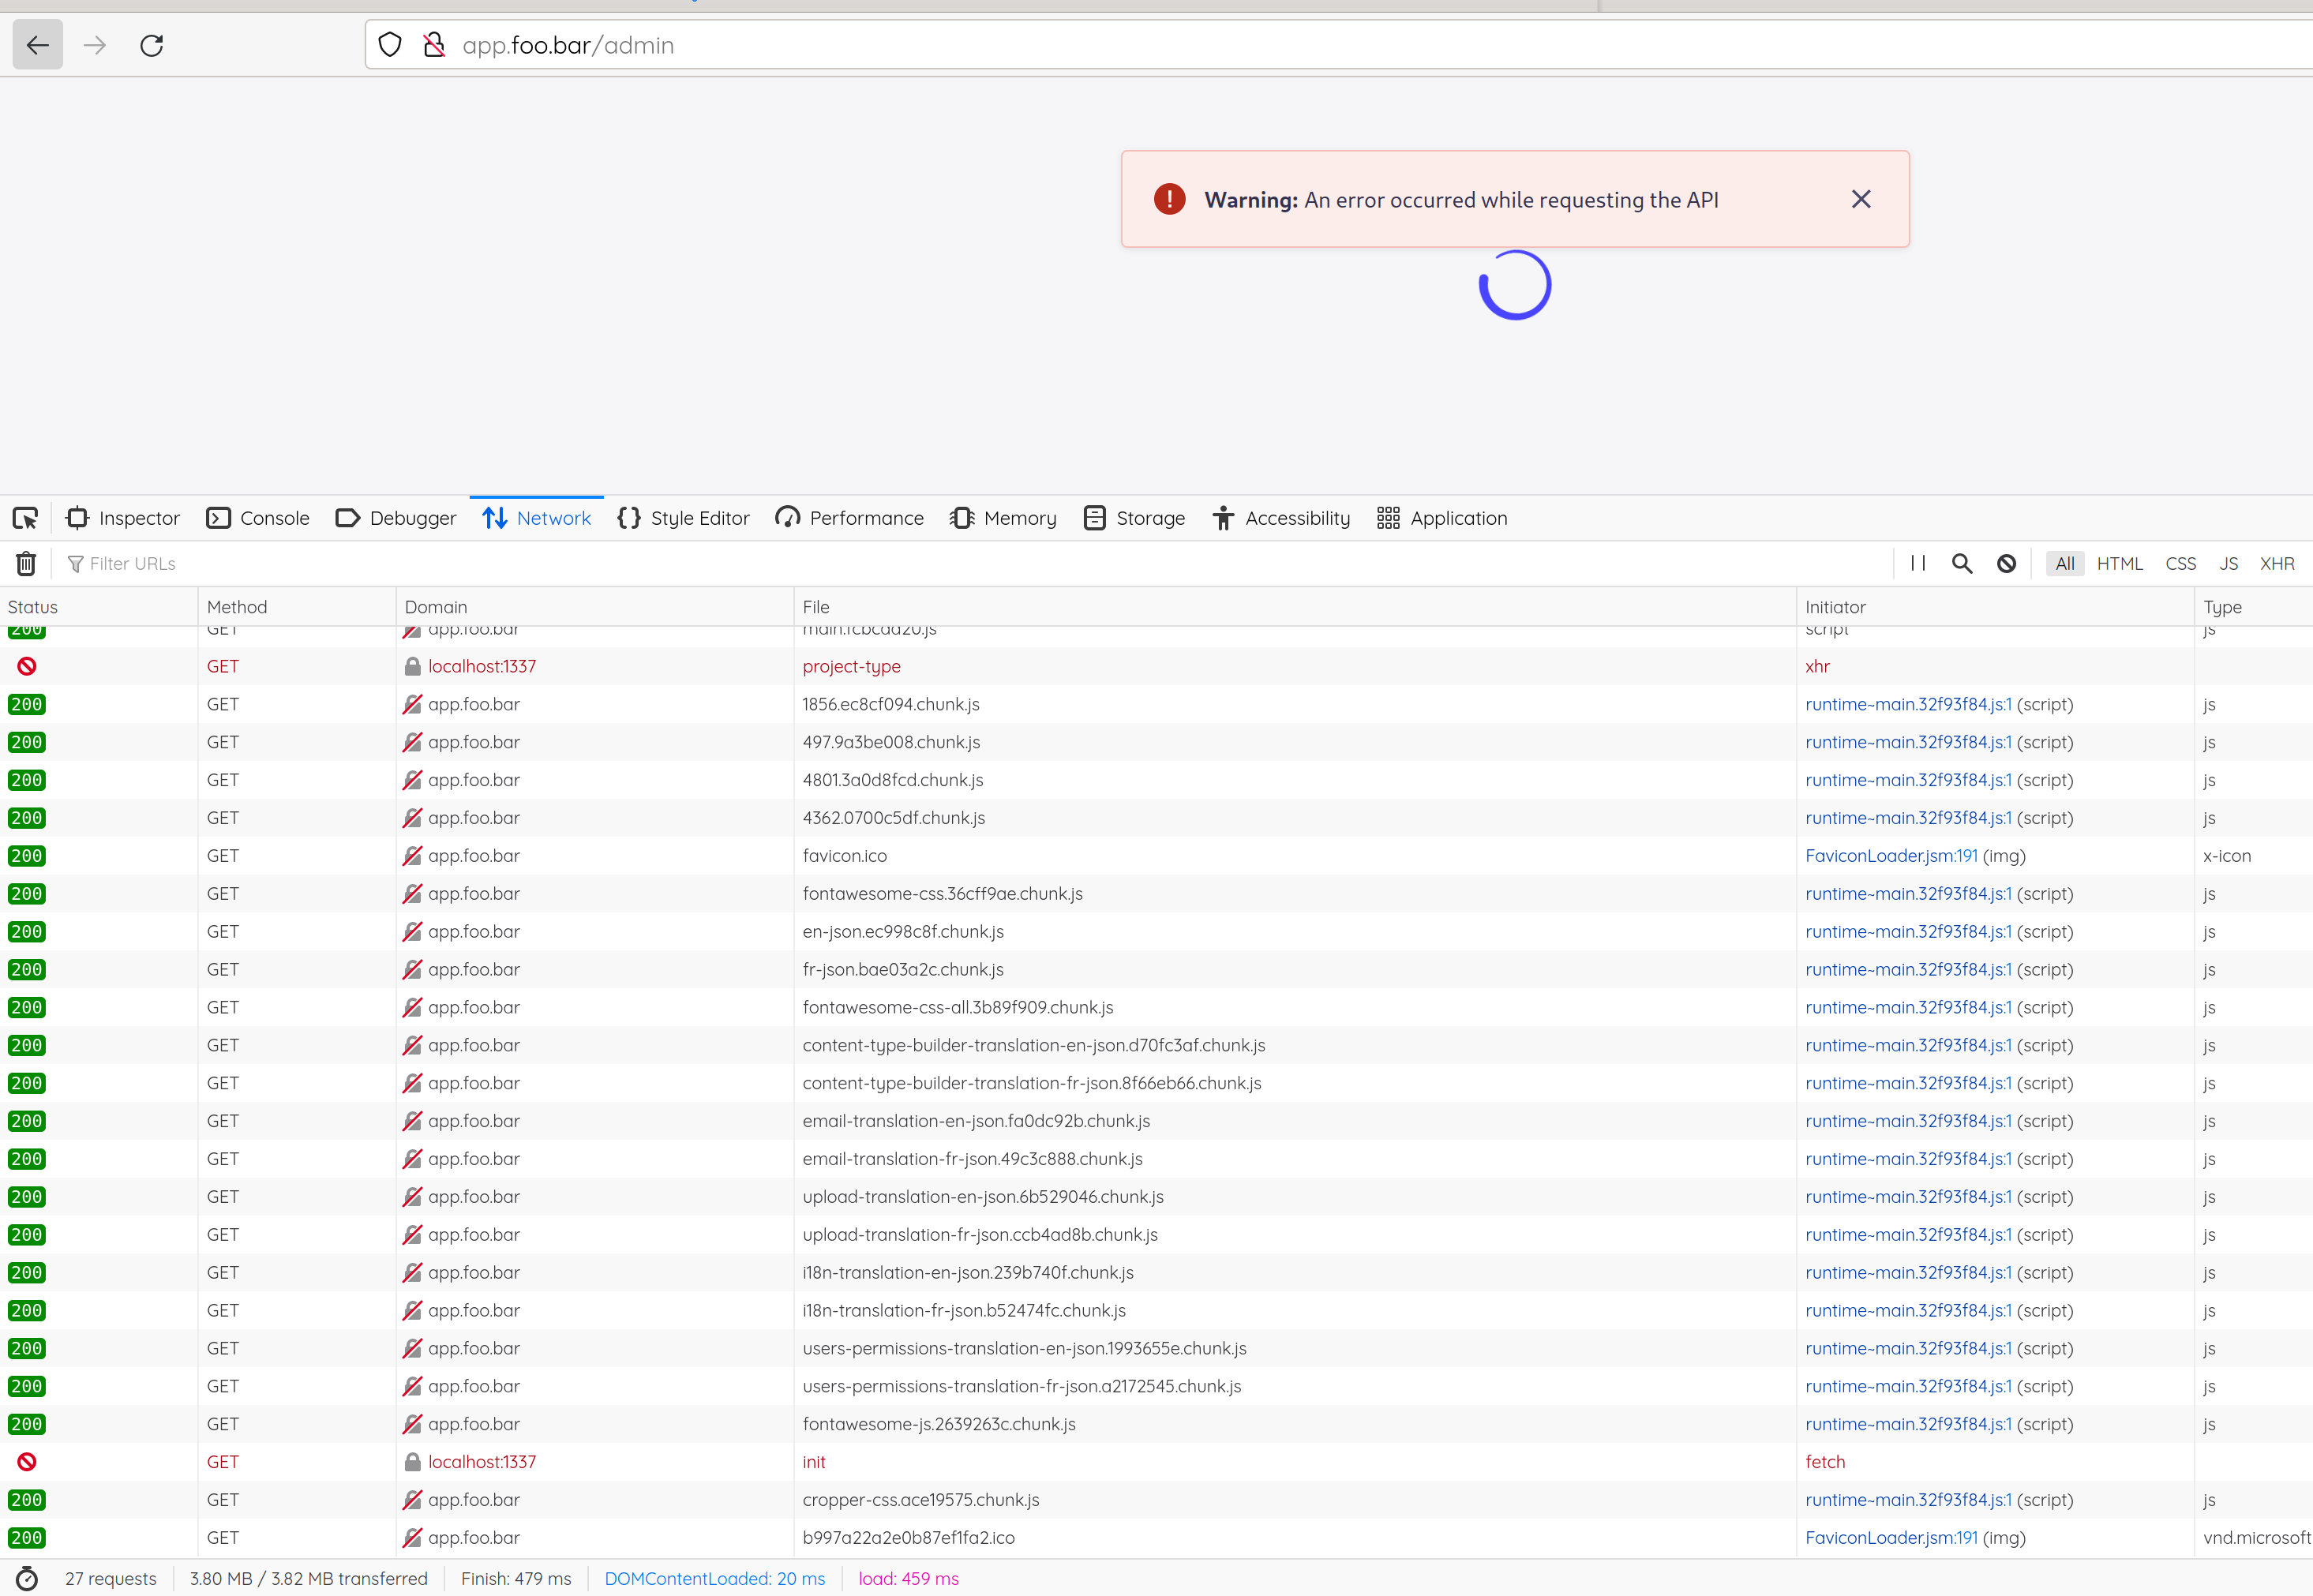Pause network traffic recording
Screen dimensions: 2313x1596
pyautogui.click(x=1918, y=563)
